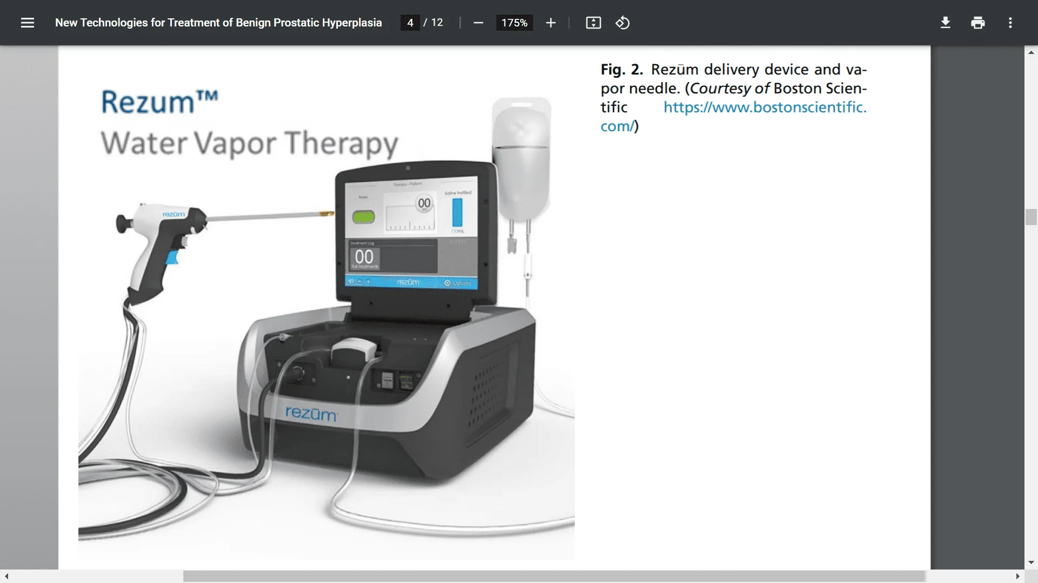The image size is (1038, 583).
Task: Rotate the document counterclockwise
Action: tap(622, 23)
